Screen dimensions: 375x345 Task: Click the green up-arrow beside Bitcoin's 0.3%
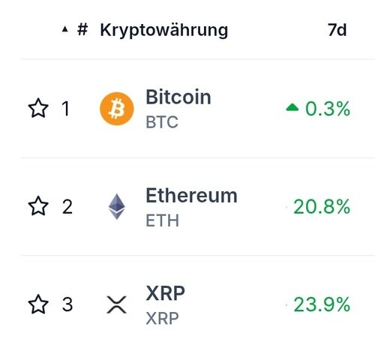point(292,107)
